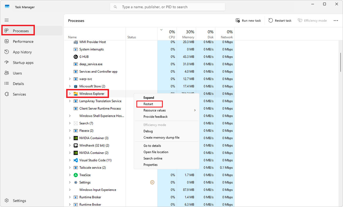The width and height of the screenshot is (343, 207).
Task: Open the three-dot more options menu
Action: click(x=336, y=20)
